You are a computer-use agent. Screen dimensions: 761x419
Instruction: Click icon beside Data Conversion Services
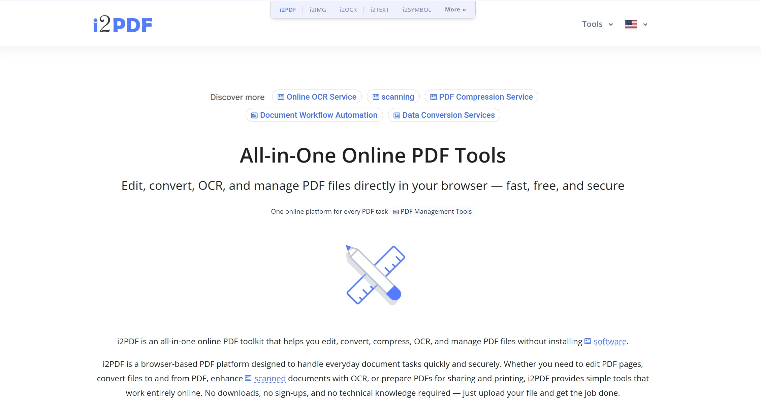[397, 115]
